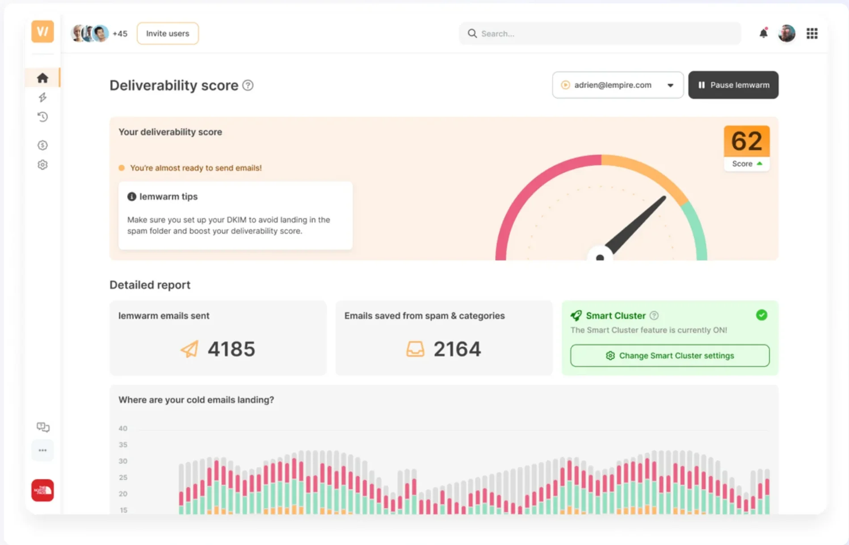Click the inbox tray saved emails icon

tap(415, 349)
